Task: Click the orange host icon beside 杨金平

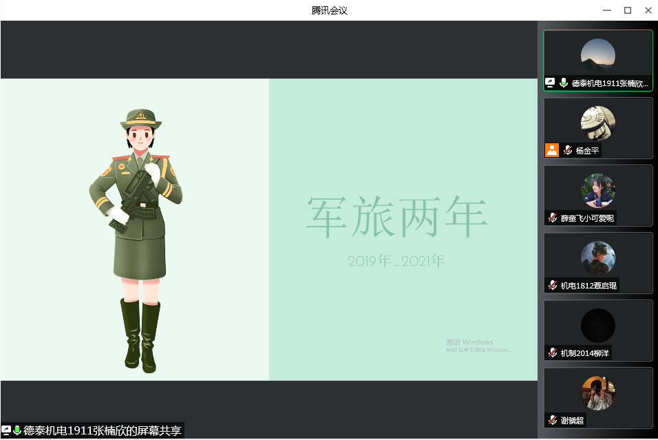Action: tap(551, 150)
